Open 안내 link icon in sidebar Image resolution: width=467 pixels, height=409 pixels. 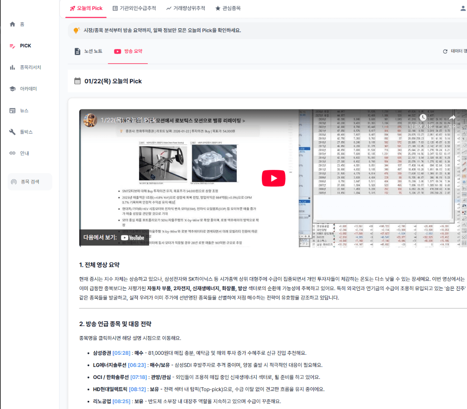(12, 153)
